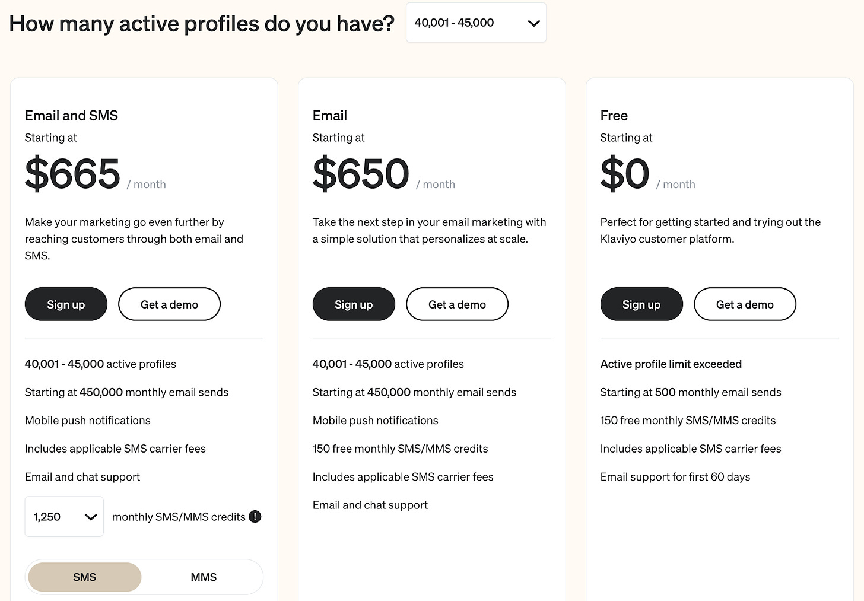The image size is (864, 601).
Task: Get a demo under the Free plan
Action: pyautogui.click(x=745, y=304)
